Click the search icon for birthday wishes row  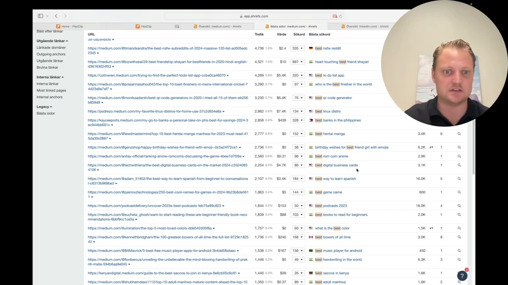point(459,147)
